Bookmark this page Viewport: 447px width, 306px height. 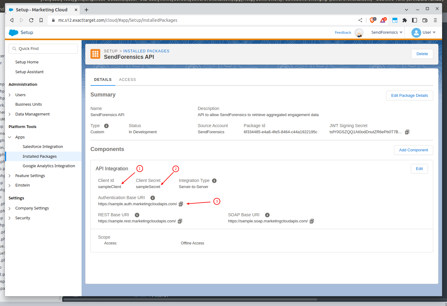[41, 20]
